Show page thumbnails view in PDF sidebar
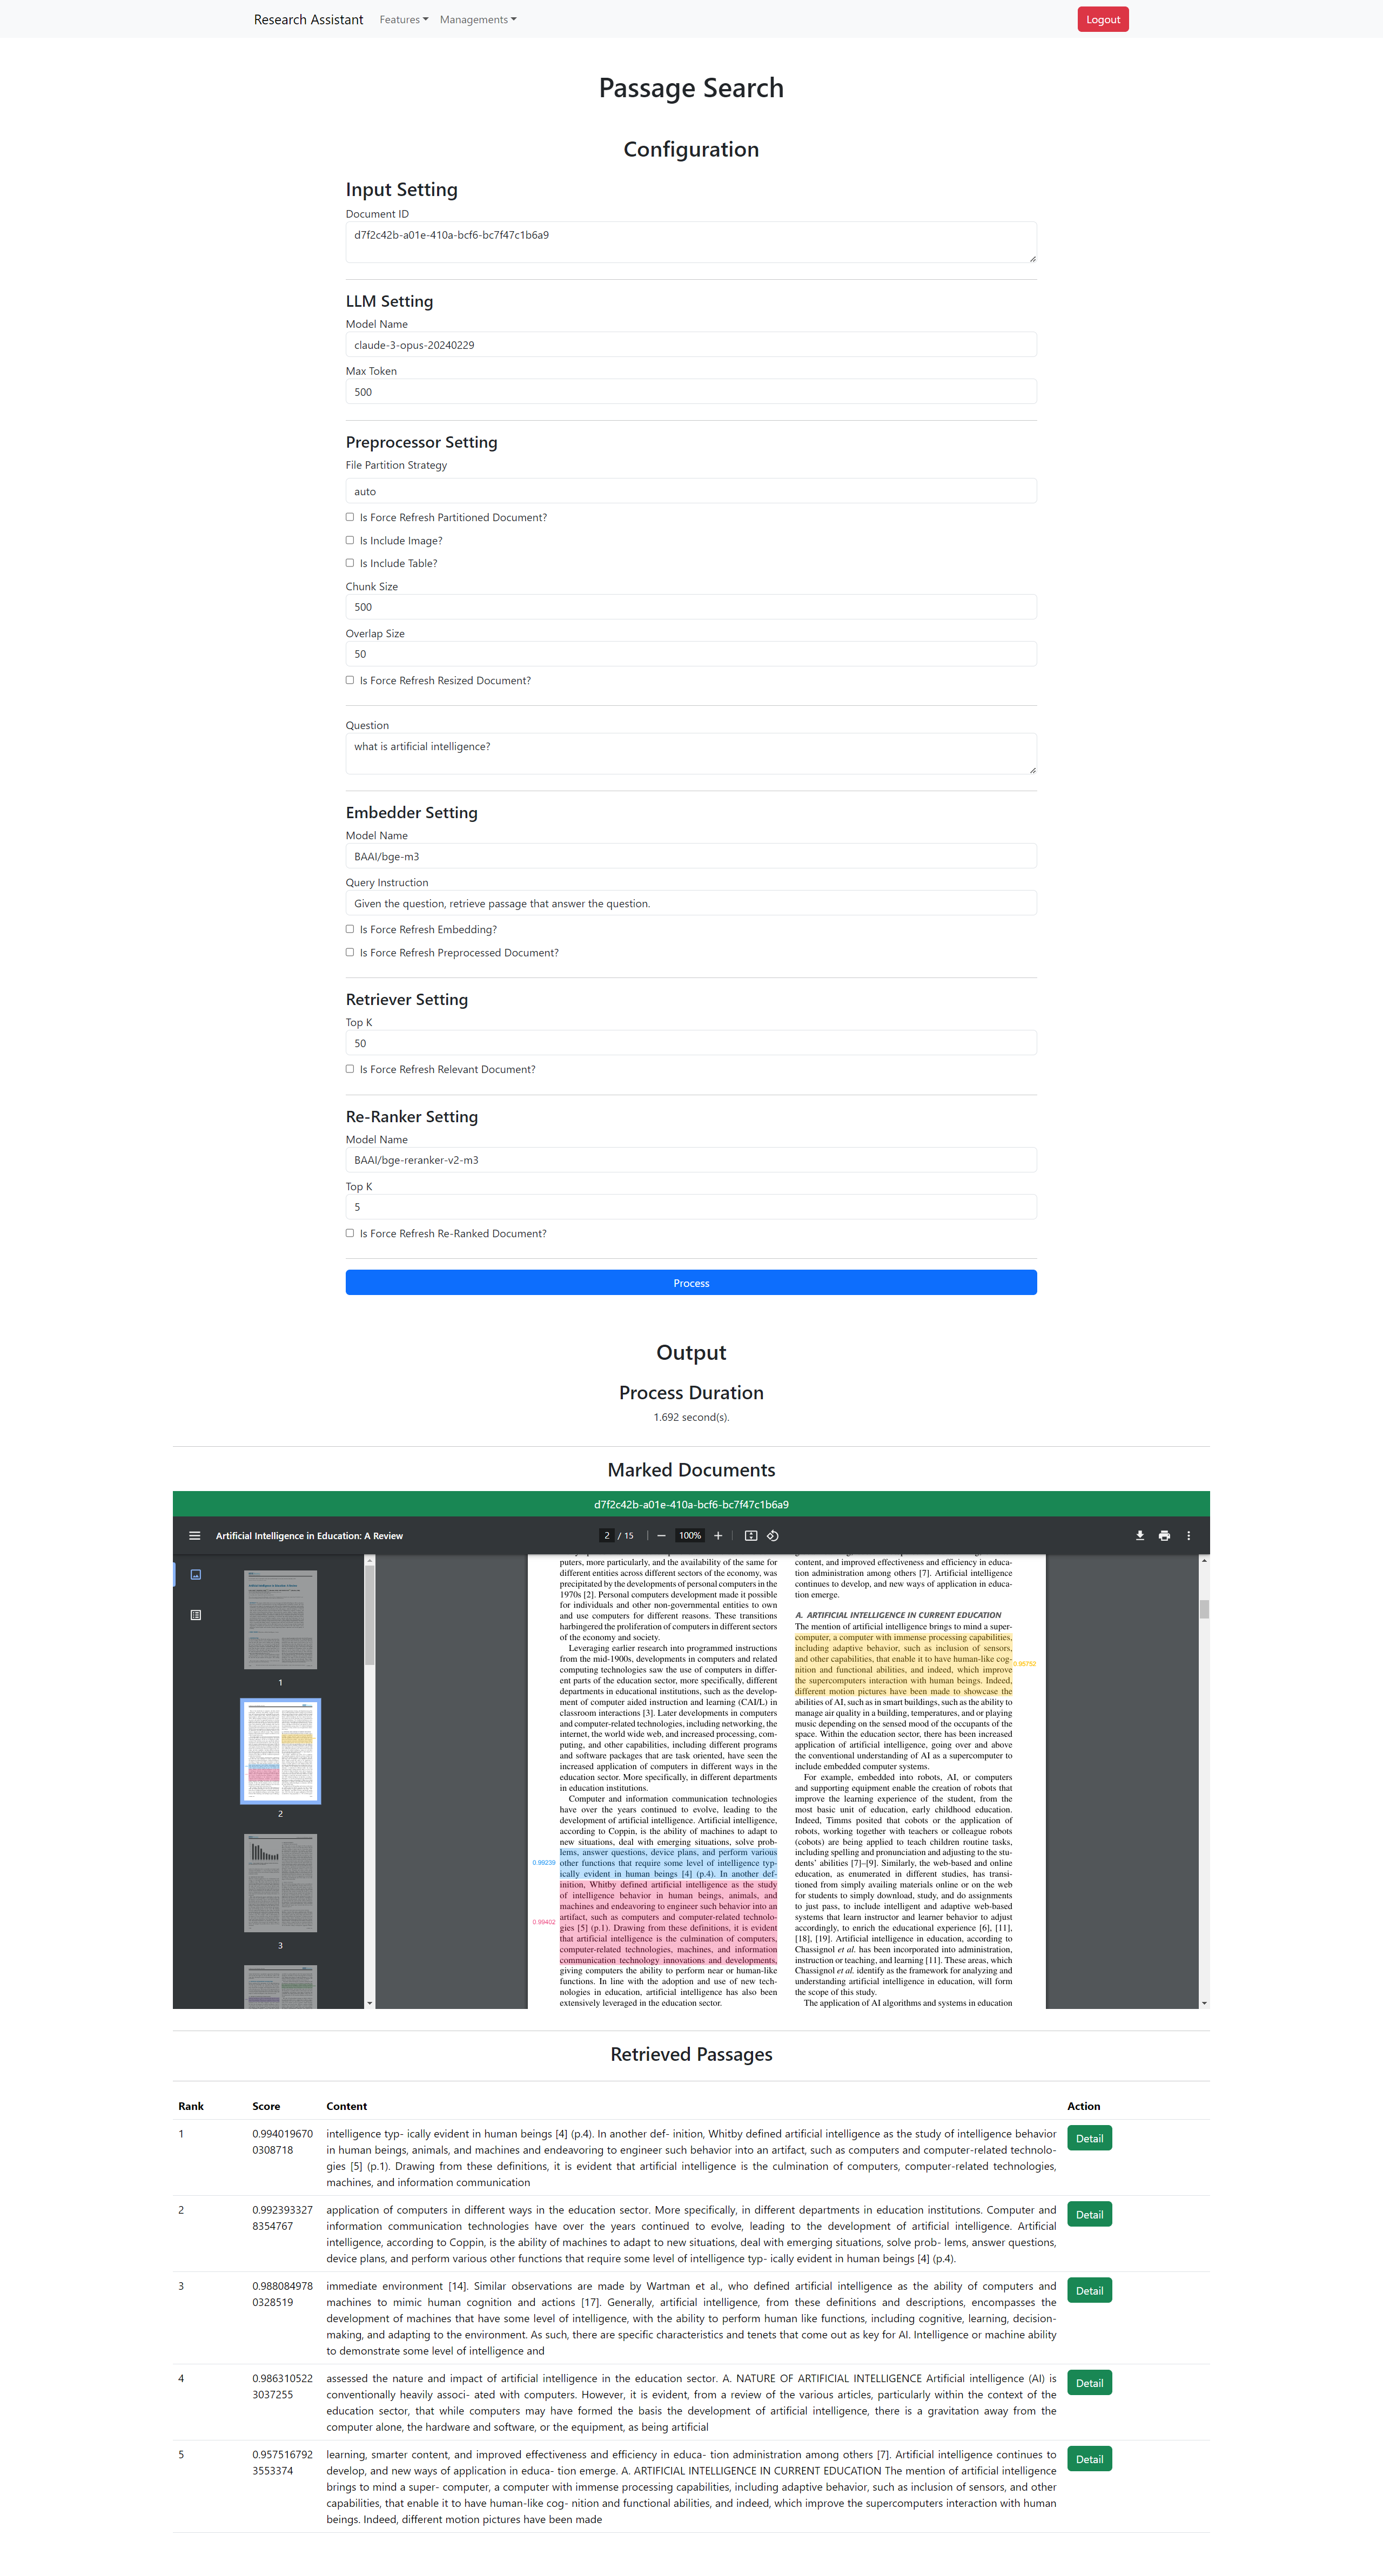This screenshot has height=2576, width=1383. tap(196, 1574)
